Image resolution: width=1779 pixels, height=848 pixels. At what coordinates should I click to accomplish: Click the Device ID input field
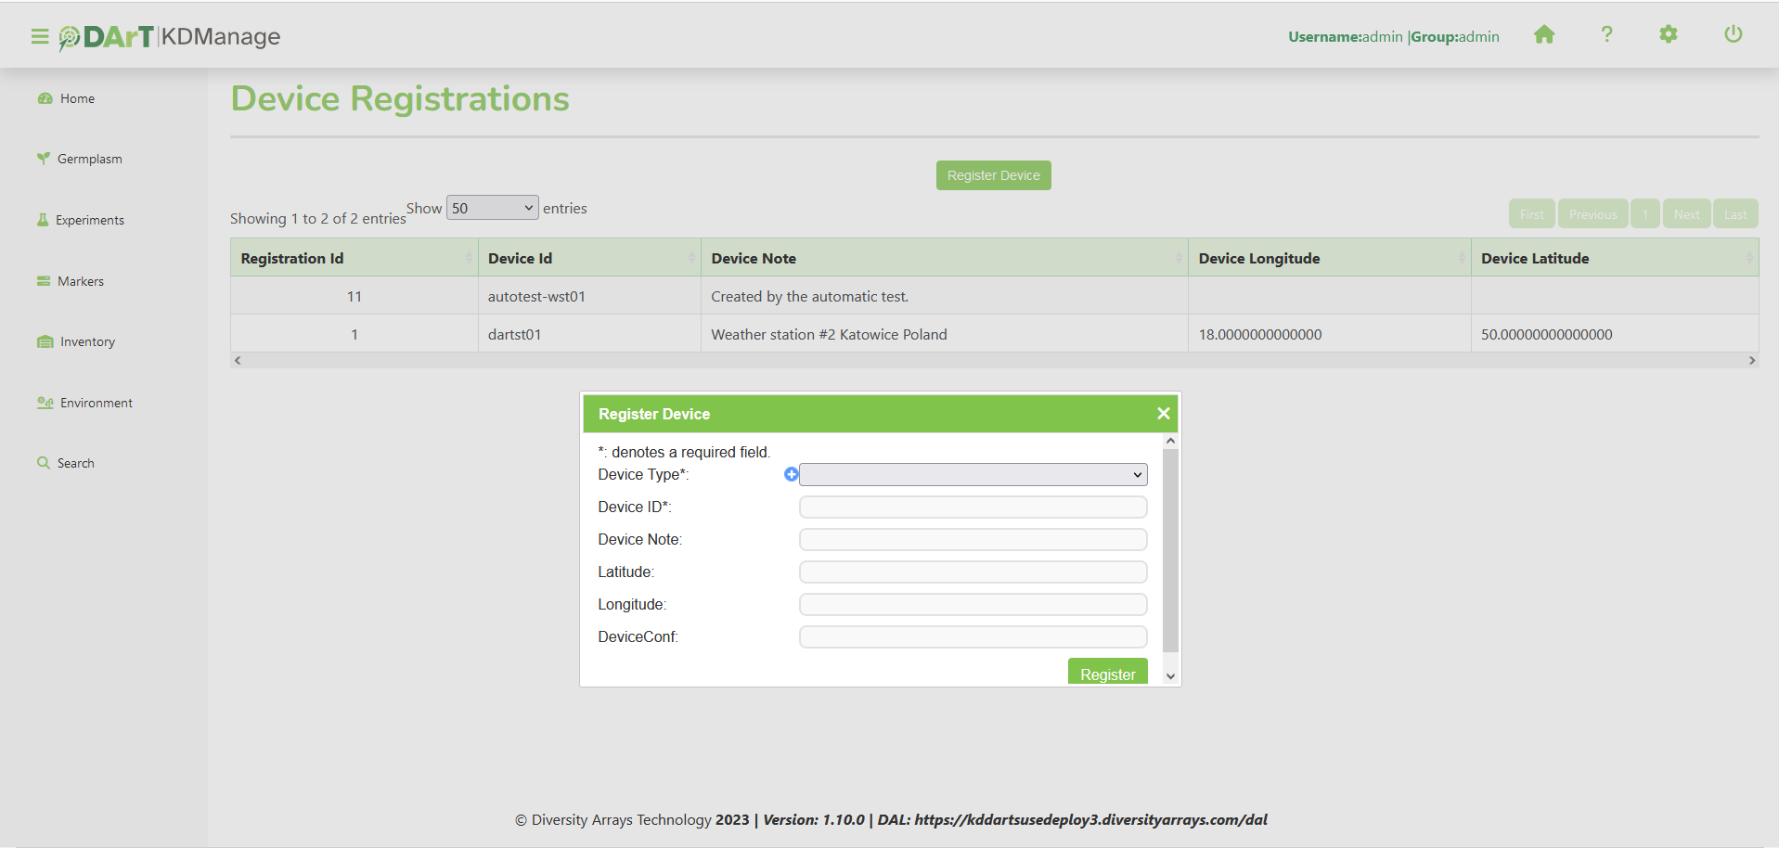[x=973, y=508]
